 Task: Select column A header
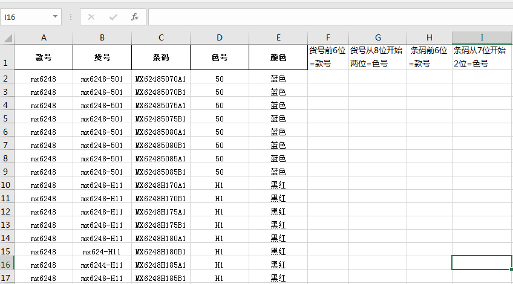coord(44,38)
